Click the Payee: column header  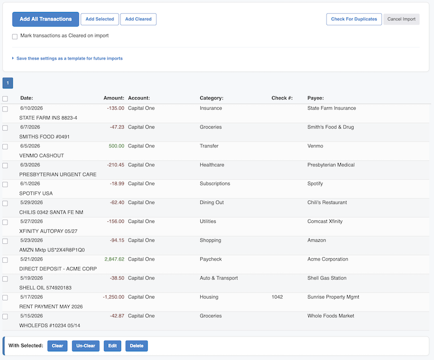coord(315,98)
